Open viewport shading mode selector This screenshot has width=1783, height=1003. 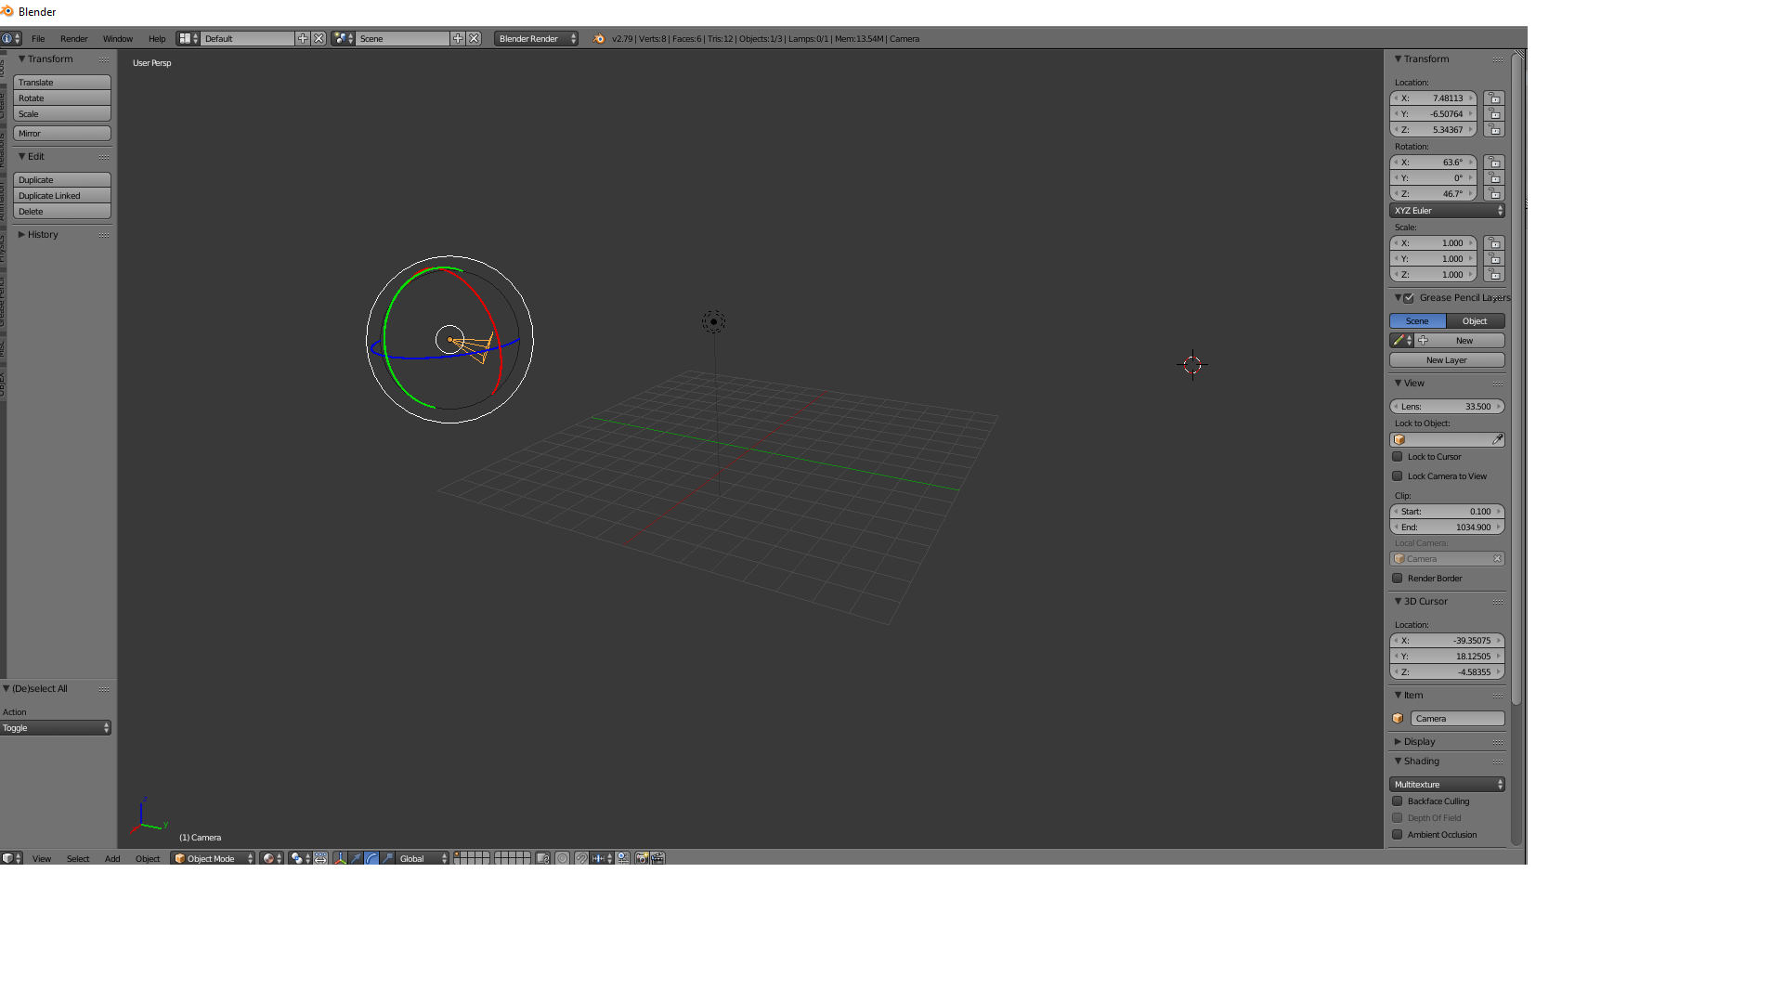(x=271, y=858)
